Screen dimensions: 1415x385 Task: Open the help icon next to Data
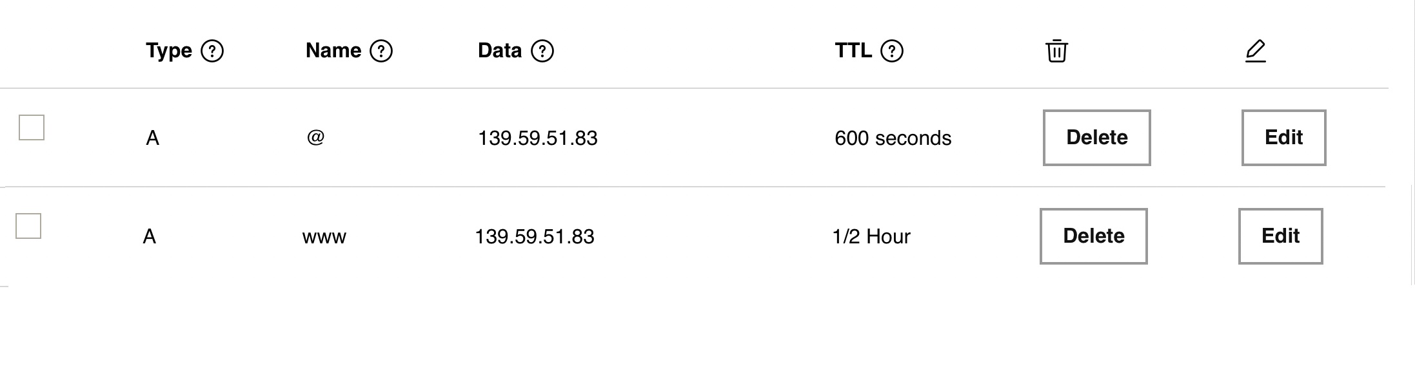[x=542, y=51]
